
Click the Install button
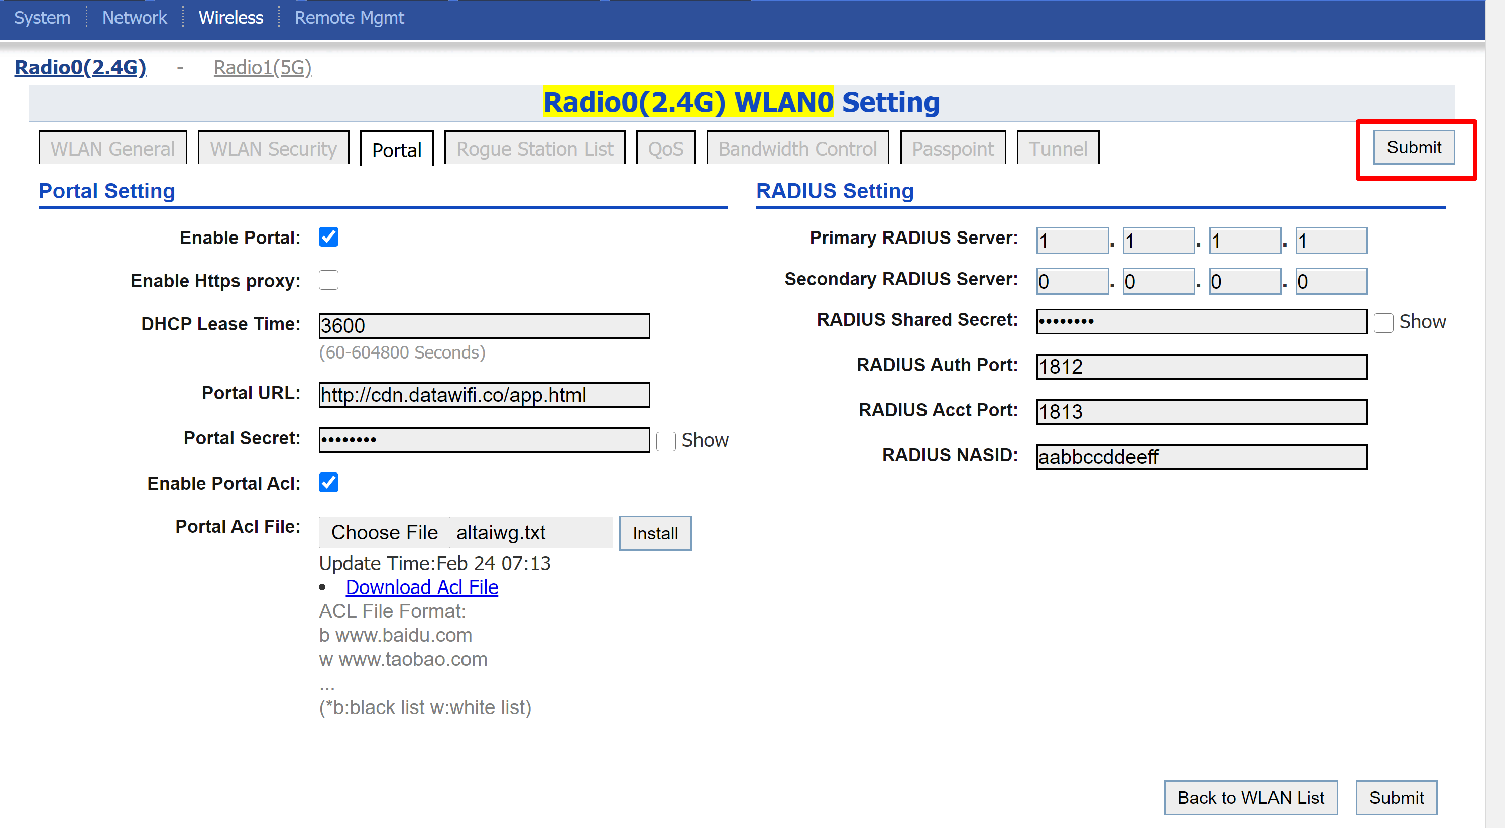click(655, 533)
